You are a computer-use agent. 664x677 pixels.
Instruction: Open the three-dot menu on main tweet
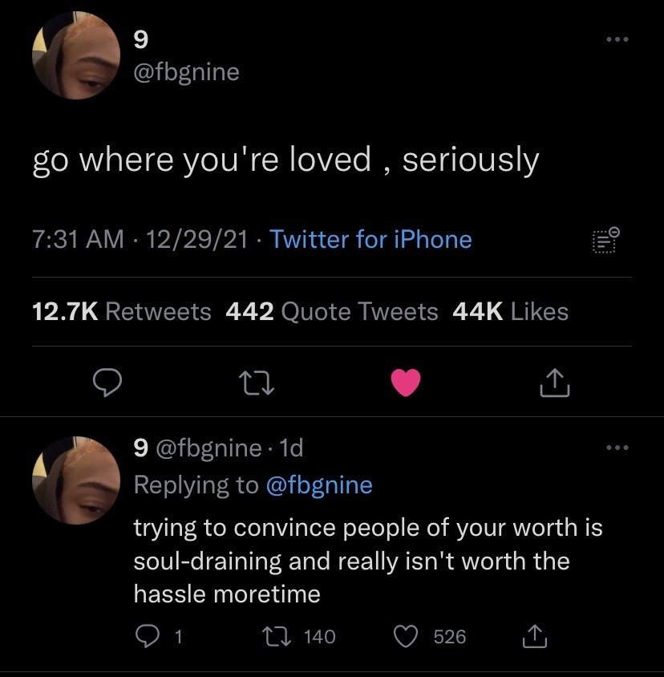617,39
